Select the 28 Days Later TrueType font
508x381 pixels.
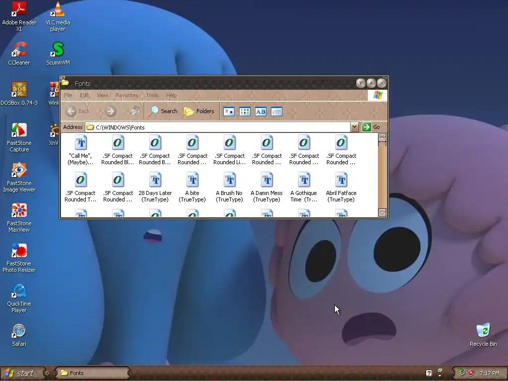155,187
